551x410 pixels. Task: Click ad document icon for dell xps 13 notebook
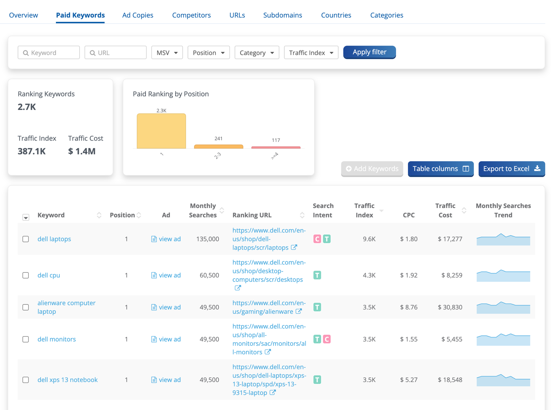[154, 380]
